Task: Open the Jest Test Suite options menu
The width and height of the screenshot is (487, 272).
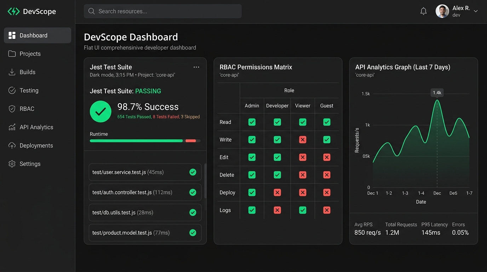Action: (x=196, y=67)
